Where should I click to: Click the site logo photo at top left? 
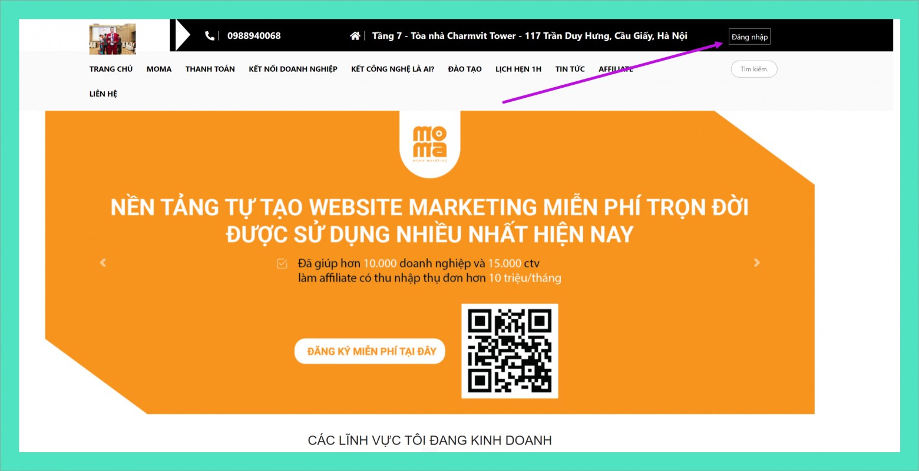[113, 39]
